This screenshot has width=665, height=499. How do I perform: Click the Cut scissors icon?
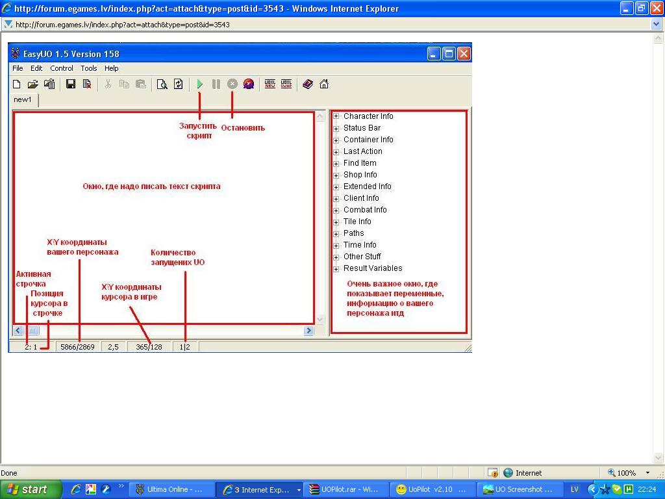coord(108,84)
